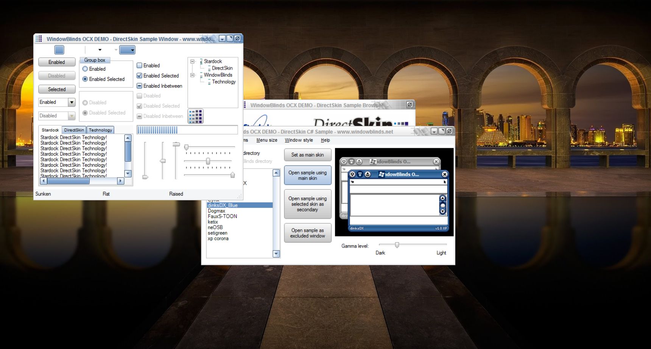Click the down-arrow title button of C# Sample window
The image size is (651, 349).
(434, 131)
